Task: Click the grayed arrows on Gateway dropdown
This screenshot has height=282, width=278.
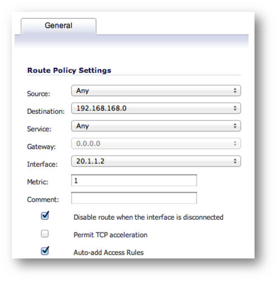Action: tap(235, 144)
